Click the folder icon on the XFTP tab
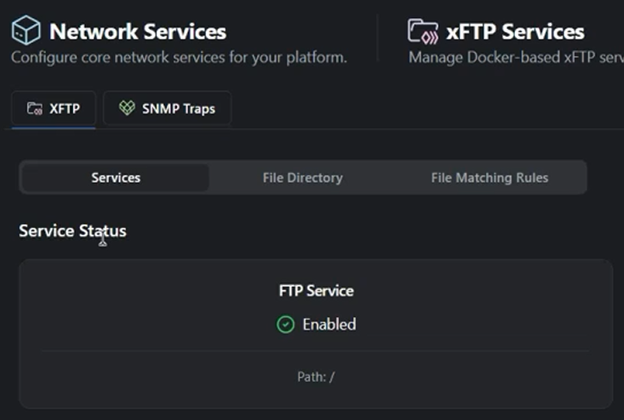The width and height of the screenshot is (624, 420). pyautogui.click(x=35, y=109)
